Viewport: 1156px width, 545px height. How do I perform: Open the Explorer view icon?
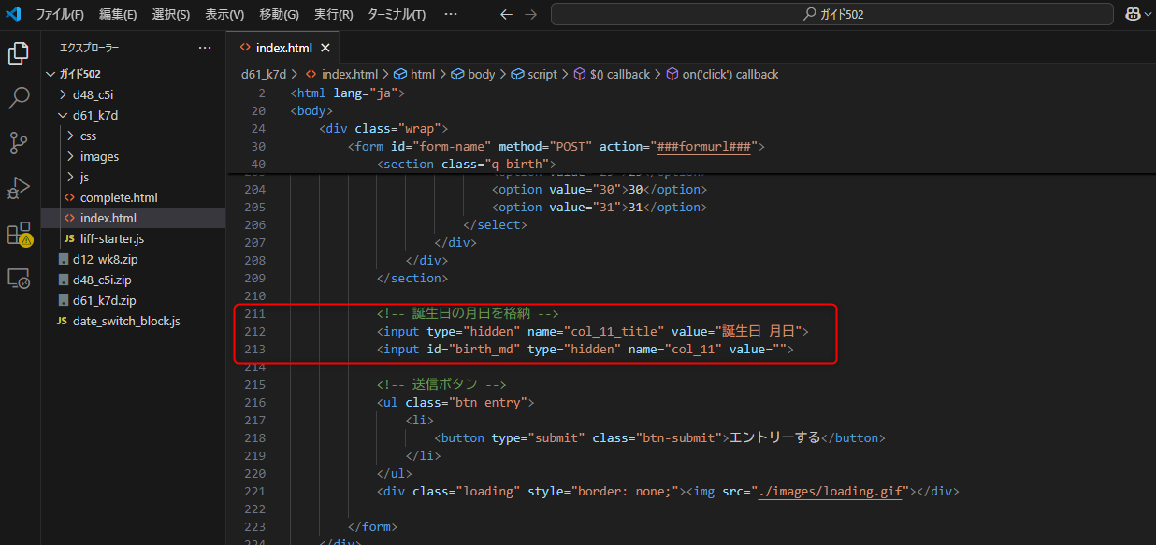click(x=19, y=53)
